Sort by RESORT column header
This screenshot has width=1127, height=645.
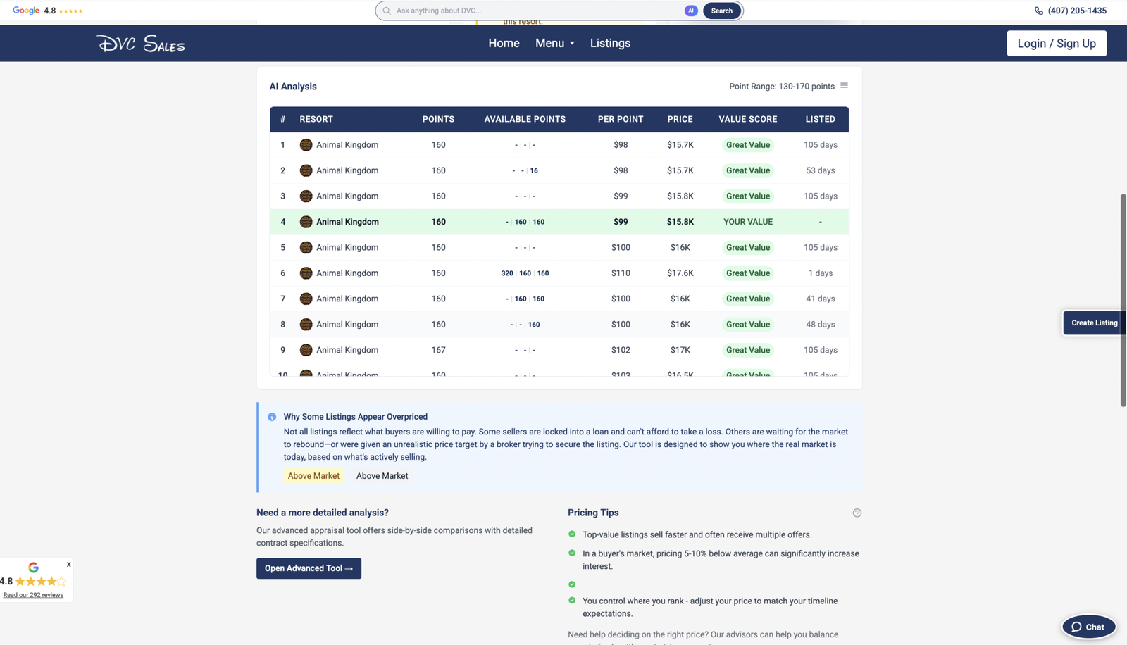pos(316,119)
